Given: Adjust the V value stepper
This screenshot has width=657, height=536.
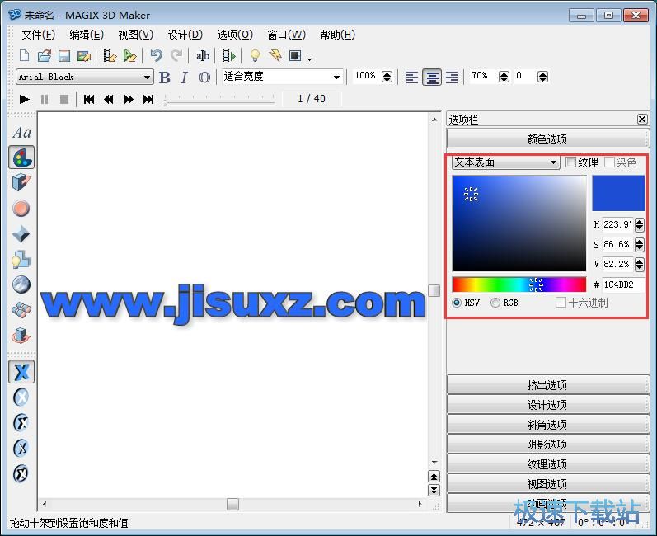Looking at the screenshot, I should [x=639, y=264].
